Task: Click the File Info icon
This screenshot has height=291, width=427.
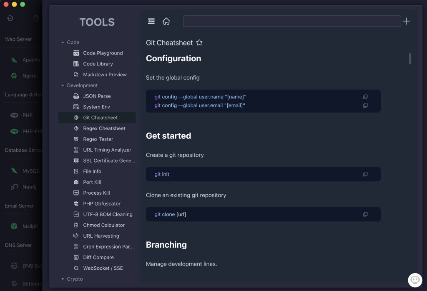Action: tap(76, 171)
